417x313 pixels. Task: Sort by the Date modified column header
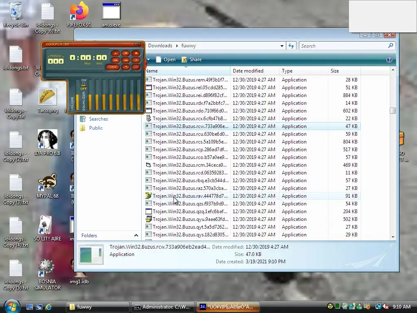[x=255, y=71]
